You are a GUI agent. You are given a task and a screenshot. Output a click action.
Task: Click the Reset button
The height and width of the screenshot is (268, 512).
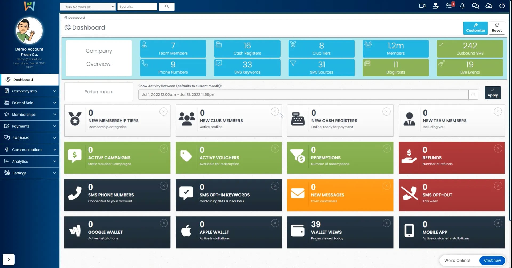497,28
